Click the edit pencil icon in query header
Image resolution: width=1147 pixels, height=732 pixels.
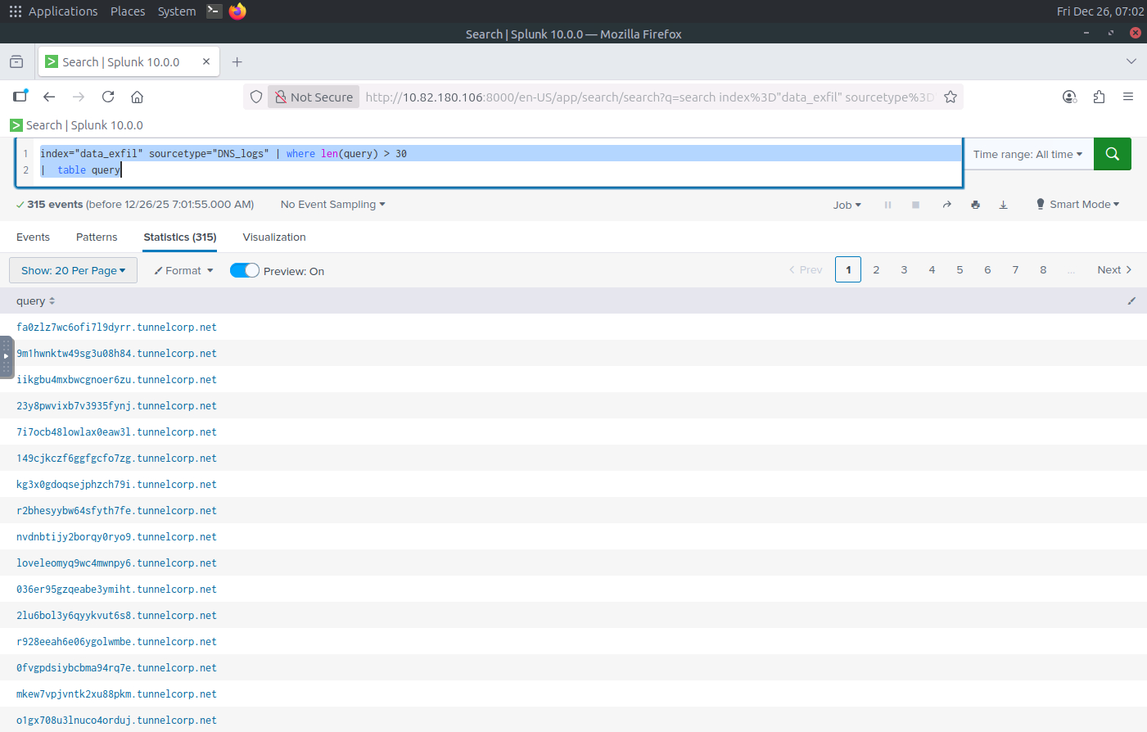1131,301
